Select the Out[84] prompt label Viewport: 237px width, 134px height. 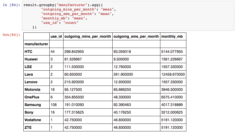(11, 35)
